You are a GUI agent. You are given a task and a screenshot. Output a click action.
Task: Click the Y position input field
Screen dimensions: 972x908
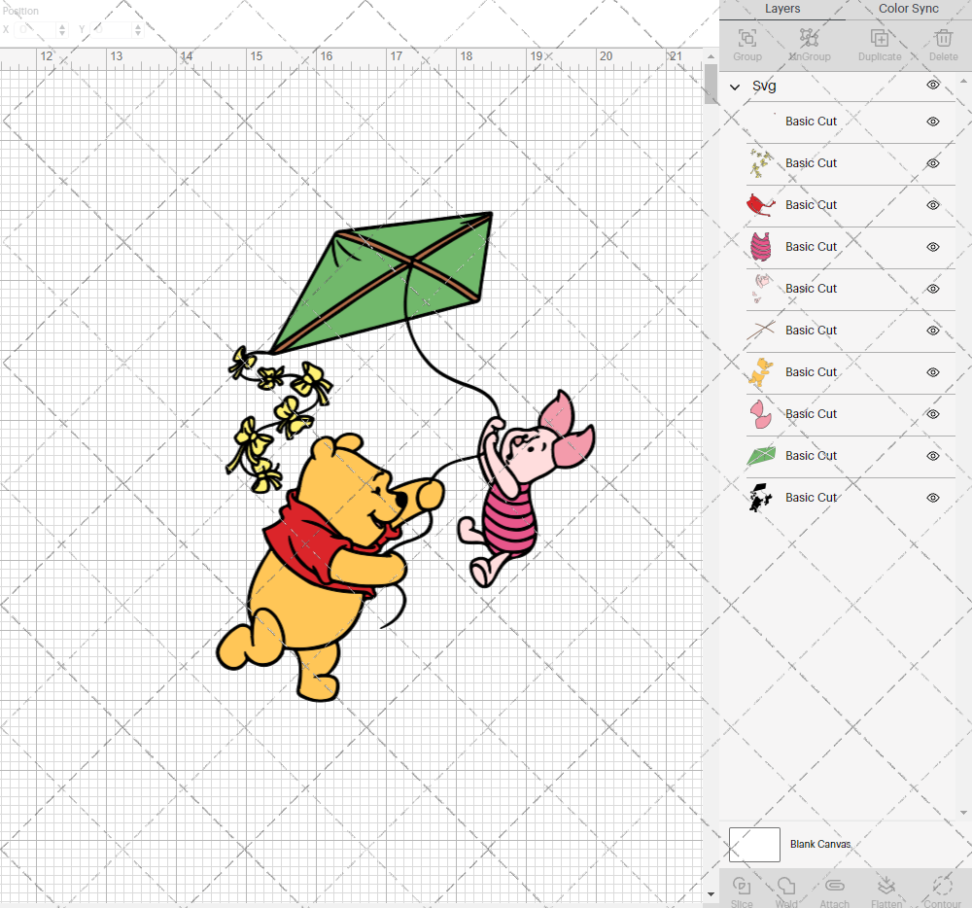pyautogui.click(x=112, y=30)
